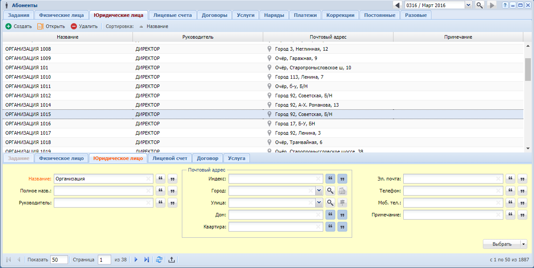Expand the Город combo box arrow

(x=319, y=191)
